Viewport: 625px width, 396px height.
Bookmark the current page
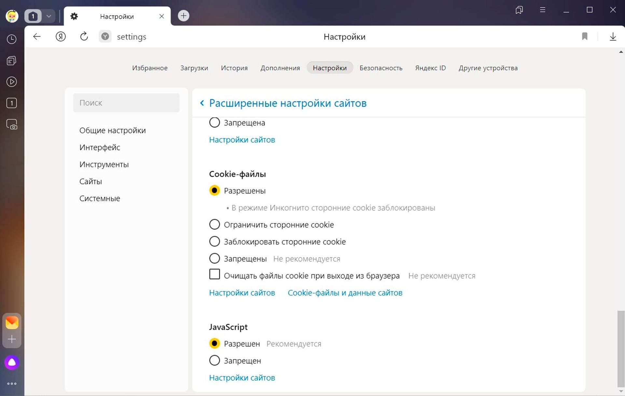(x=585, y=36)
